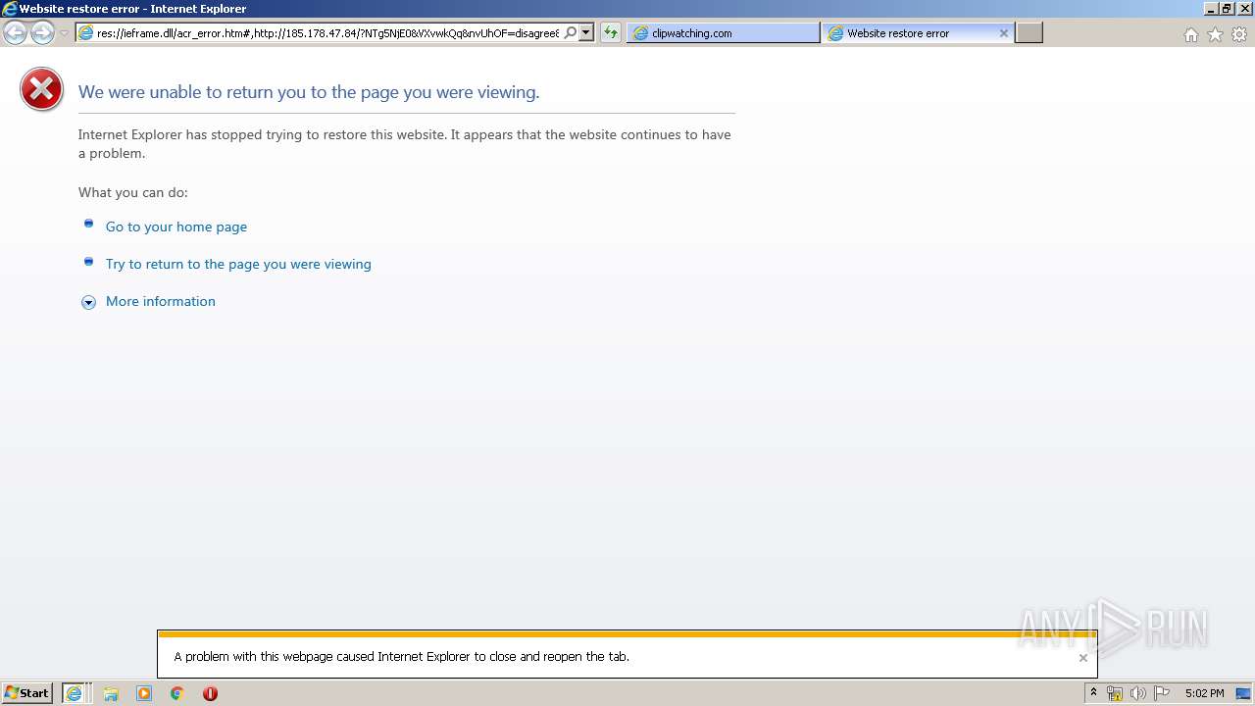Click the Action Center flag icon

coord(1162,693)
